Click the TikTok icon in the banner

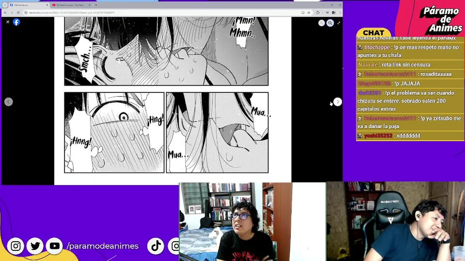click(x=156, y=246)
